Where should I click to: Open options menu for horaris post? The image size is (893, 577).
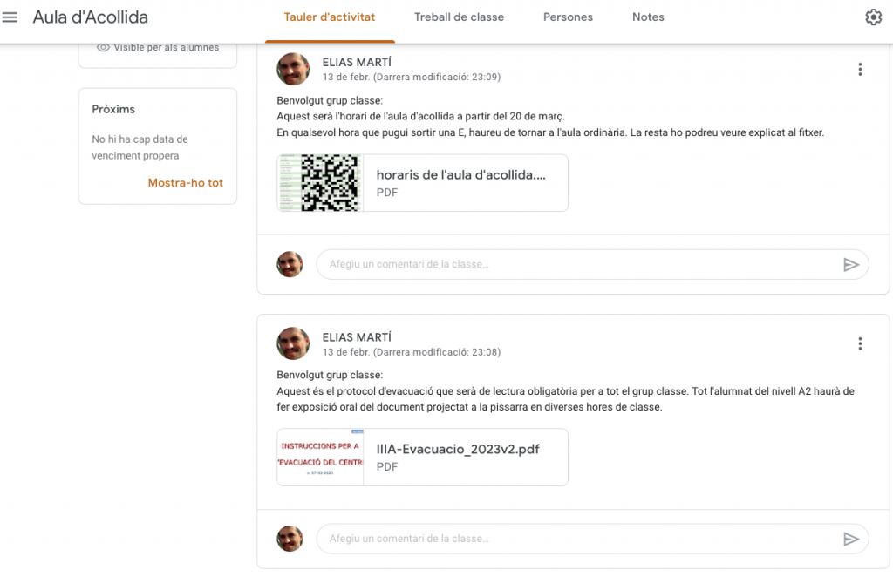tap(860, 70)
